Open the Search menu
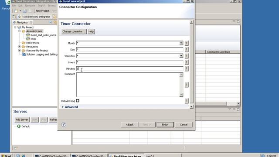Screen dimensions: 279x157 pos(41,6)
